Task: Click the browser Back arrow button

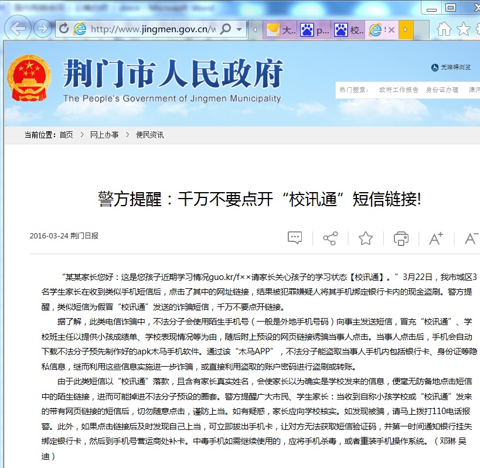Action: click(19, 29)
